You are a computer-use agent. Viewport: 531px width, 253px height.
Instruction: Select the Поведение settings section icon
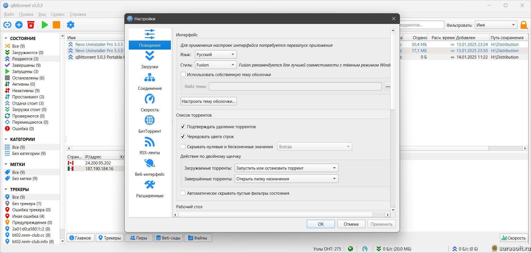pyautogui.click(x=150, y=34)
